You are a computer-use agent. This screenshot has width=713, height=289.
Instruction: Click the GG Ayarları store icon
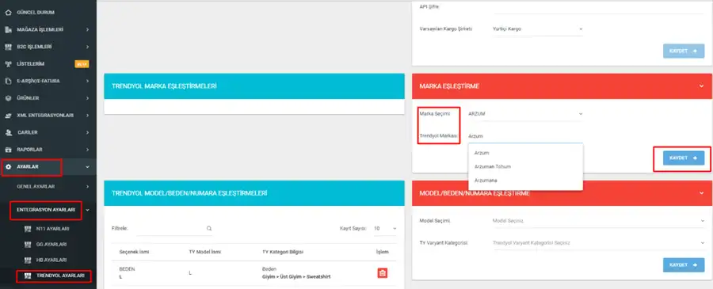[27, 245]
